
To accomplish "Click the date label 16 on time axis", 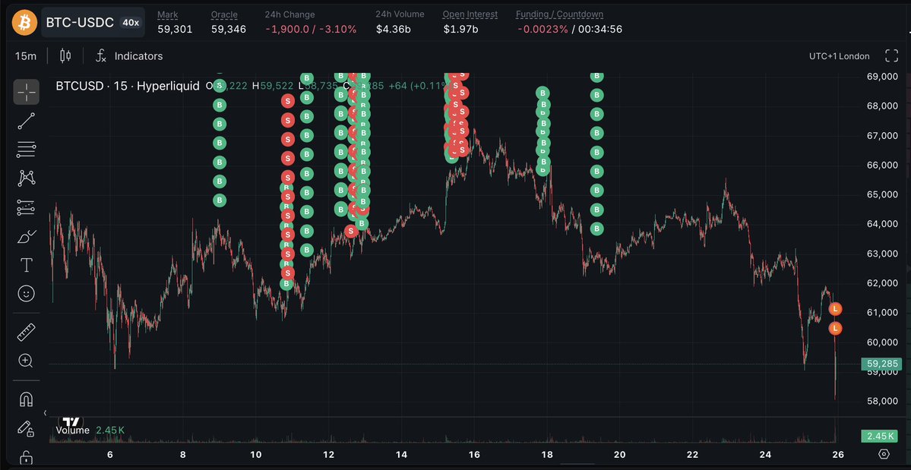I will [474, 454].
